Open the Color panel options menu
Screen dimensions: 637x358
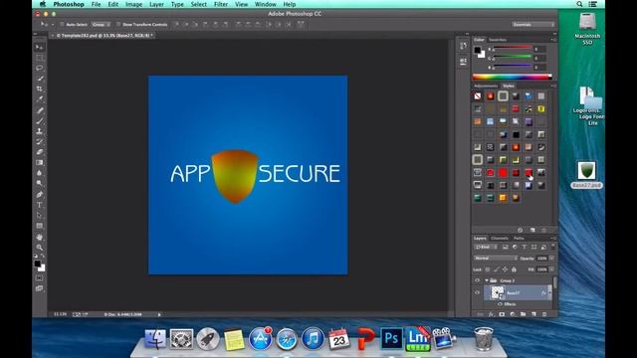pyautogui.click(x=553, y=40)
